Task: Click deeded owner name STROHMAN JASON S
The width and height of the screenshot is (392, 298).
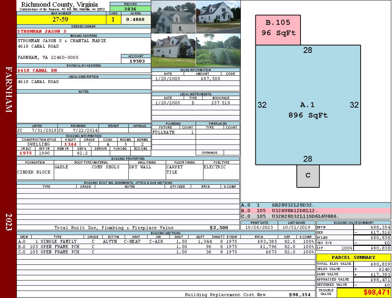Action: click(42, 31)
